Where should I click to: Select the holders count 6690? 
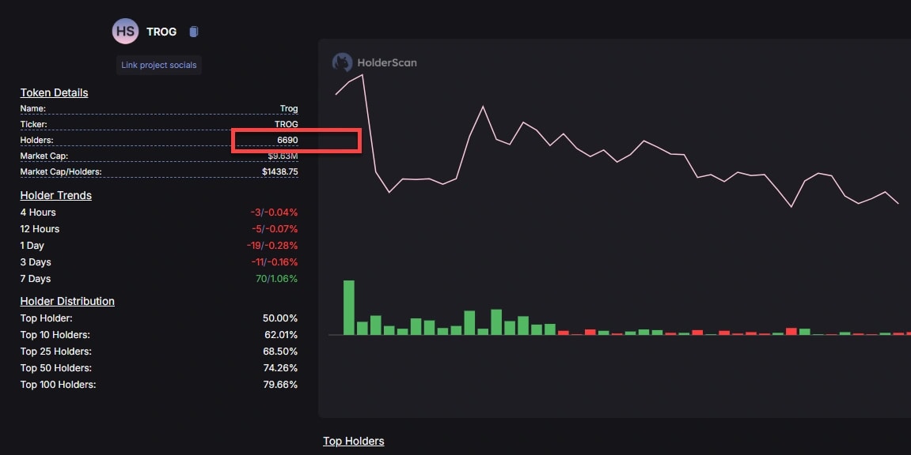287,141
